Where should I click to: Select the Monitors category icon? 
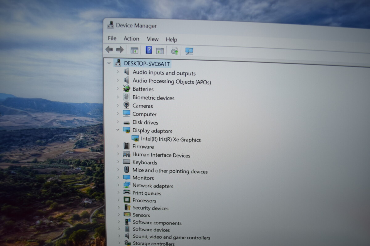tap(126, 177)
